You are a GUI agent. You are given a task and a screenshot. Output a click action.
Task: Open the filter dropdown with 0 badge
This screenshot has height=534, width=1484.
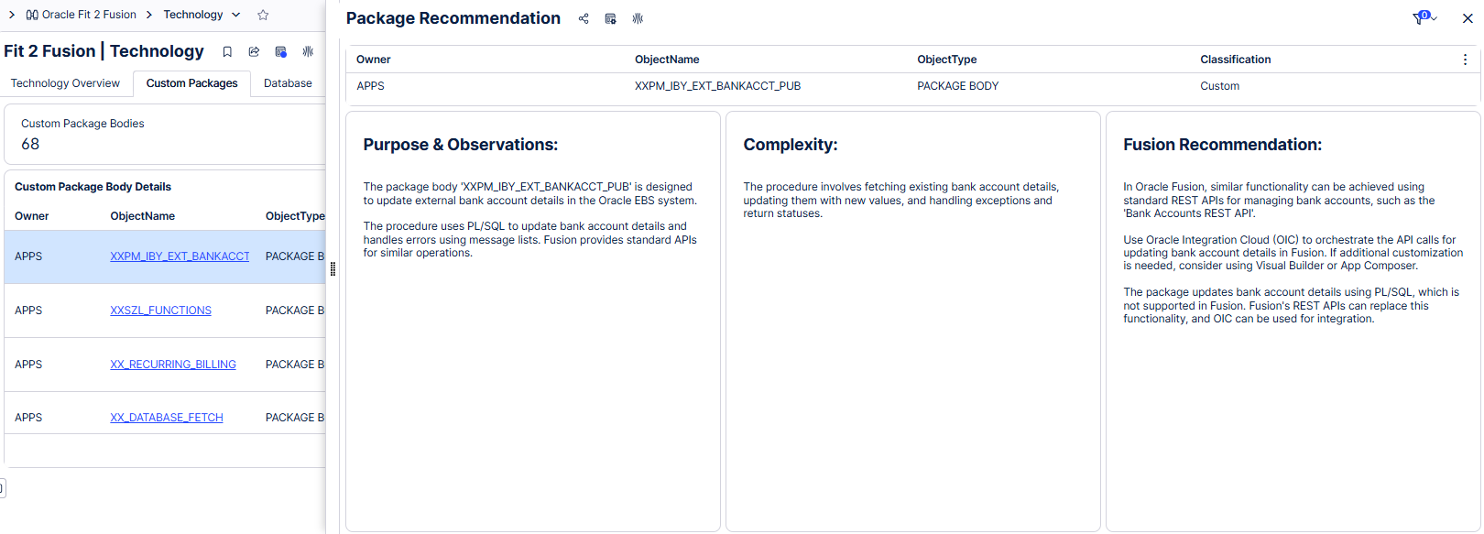tap(1424, 18)
